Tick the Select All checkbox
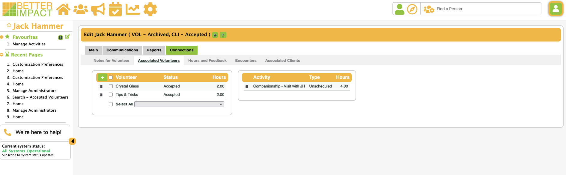 [111, 104]
